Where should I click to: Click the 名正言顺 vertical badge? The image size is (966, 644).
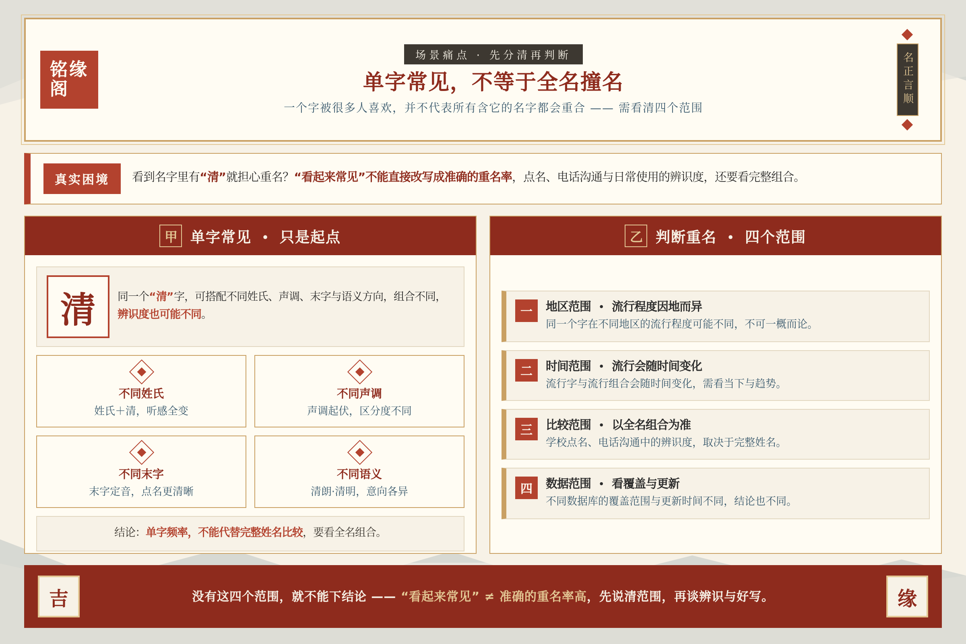pyautogui.click(x=907, y=80)
